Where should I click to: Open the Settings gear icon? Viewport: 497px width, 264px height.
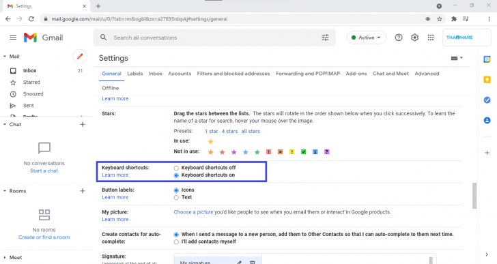pos(414,38)
